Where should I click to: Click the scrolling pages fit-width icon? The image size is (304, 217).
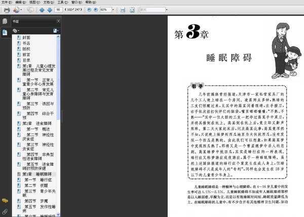pos(123,10)
